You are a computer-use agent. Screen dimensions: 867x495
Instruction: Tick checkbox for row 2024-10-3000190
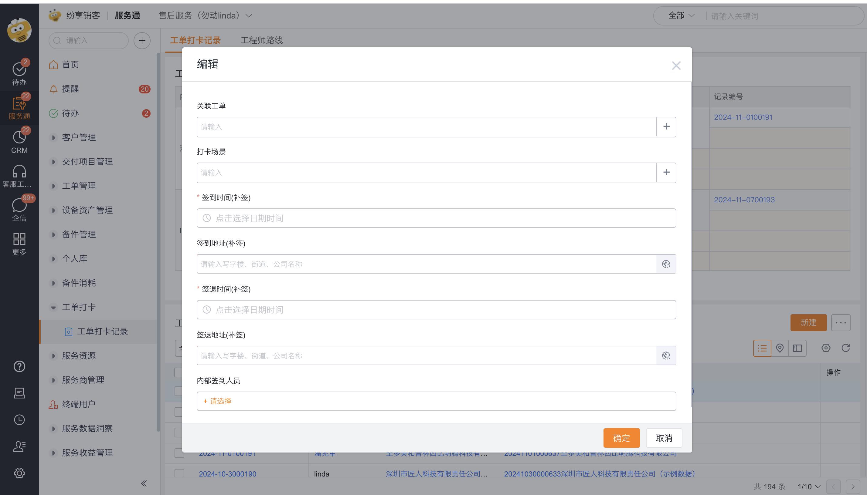click(179, 473)
